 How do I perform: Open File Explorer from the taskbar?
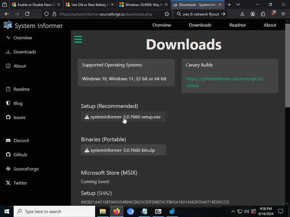[x=103, y=211]
